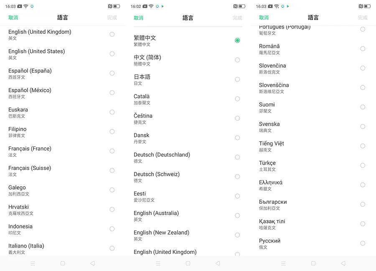
Task: Tap home square icon on middle phone
Action: pyautogui.click(x=188, y=263)
